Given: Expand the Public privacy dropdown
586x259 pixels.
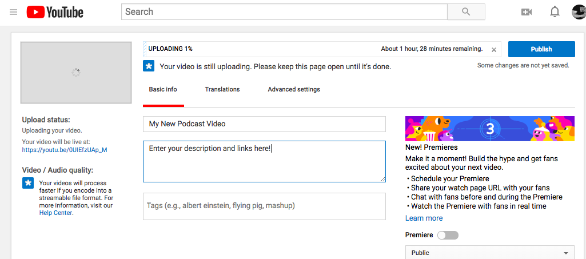Looking at the screenshot, I should point(489,253).
